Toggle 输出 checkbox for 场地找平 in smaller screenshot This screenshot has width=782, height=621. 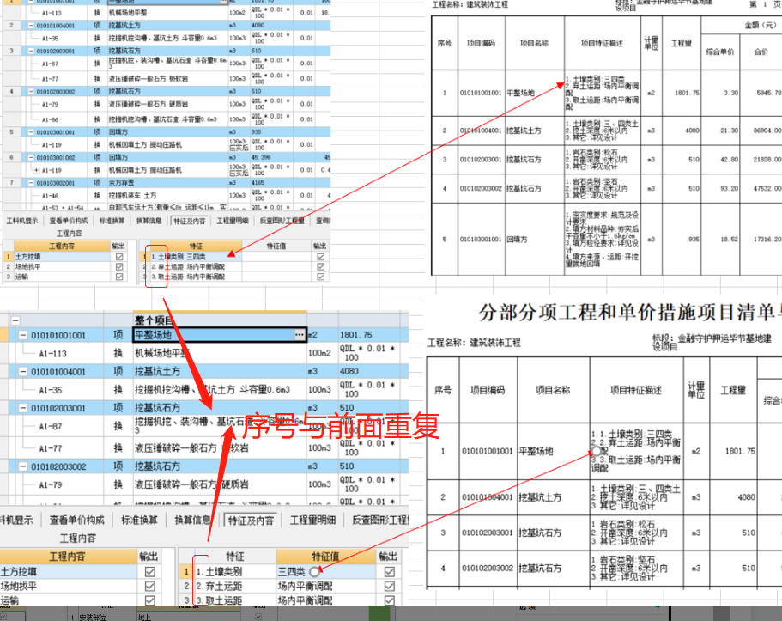(x=119, y=266)
